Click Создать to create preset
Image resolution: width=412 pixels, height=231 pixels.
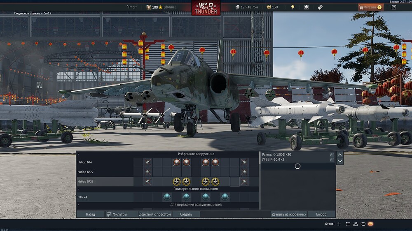pyautogui.click(x=186, y=214)
